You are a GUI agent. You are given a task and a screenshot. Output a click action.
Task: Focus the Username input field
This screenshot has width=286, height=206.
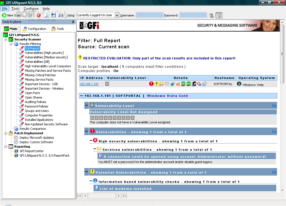point(150,15)
